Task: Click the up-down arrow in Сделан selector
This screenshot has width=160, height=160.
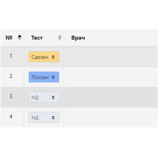Action: [53, 57]
